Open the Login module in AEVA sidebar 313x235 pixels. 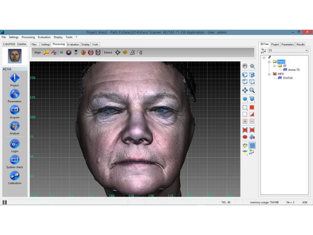15,146
